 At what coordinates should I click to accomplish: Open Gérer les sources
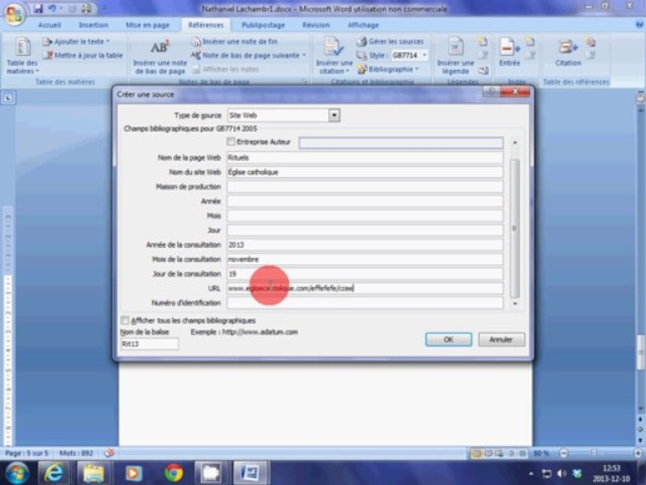pyautogui.click(x=390, y=41)
